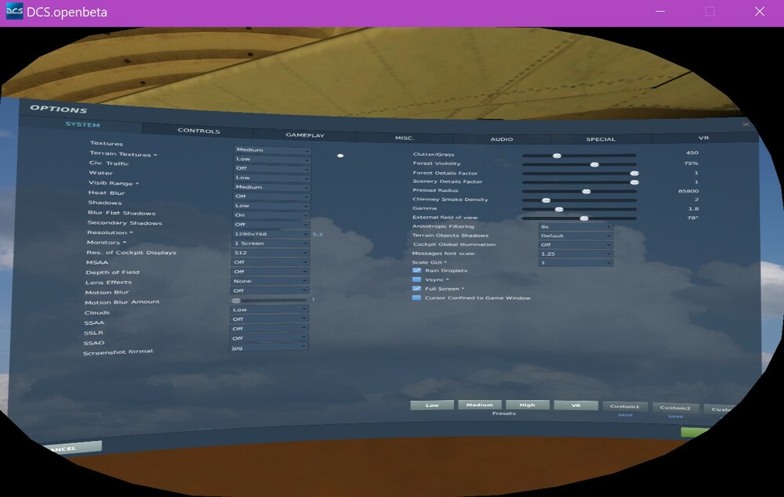Expand the Res. of Cockpit Displays dropdown

pos(270,253)
